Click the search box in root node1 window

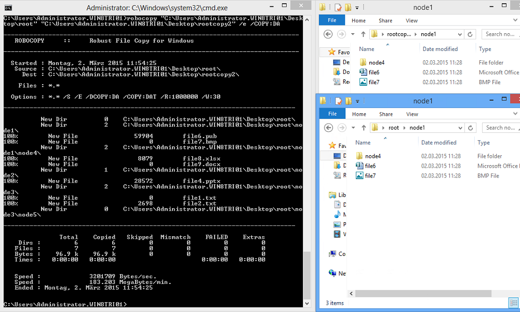(500, 128)
